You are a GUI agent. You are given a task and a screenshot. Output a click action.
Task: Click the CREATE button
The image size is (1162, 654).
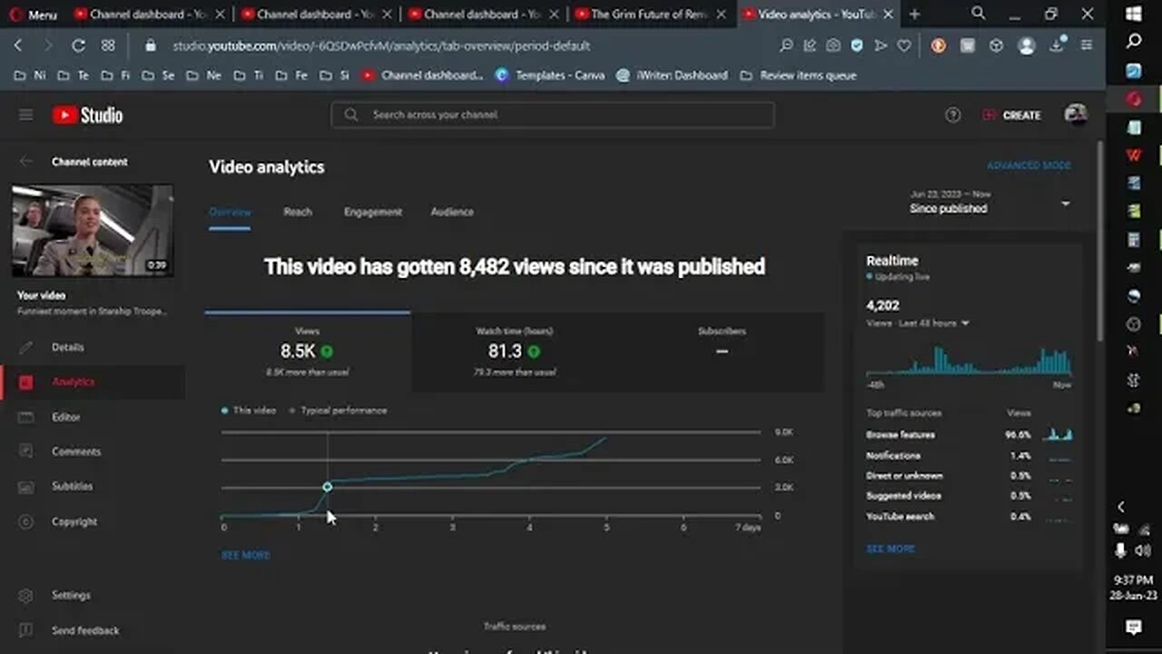[x=1011, y=115]
